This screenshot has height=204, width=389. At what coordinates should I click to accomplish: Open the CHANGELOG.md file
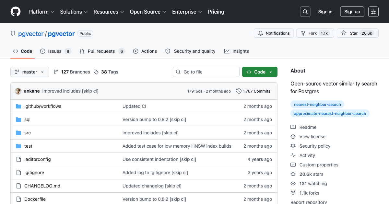[42, 186]
